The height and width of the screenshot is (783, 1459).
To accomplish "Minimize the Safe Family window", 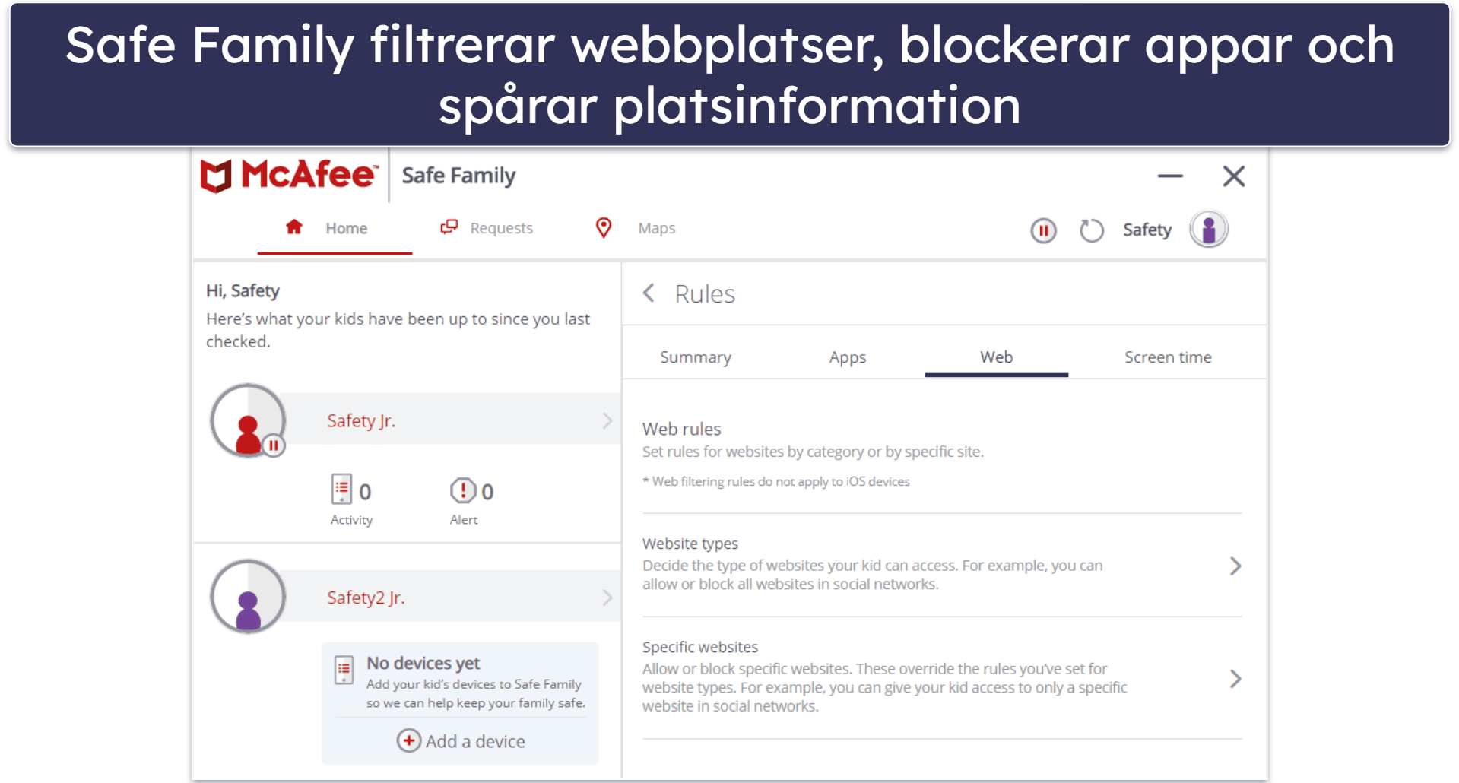I will point(1170,176).
